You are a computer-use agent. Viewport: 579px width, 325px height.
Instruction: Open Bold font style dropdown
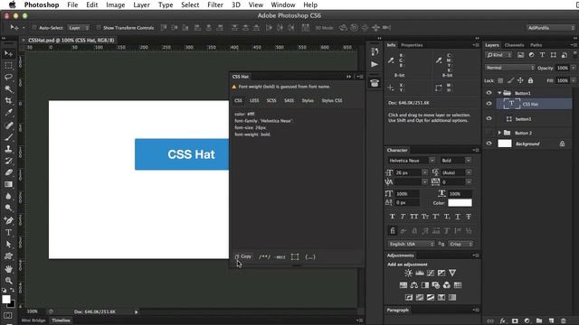pos(455,161)
